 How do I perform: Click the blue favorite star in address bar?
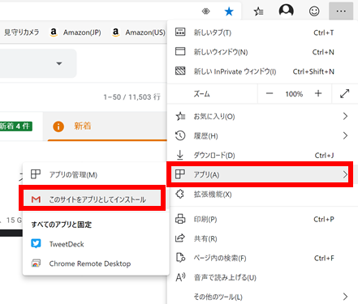click(x=229, y=11)
